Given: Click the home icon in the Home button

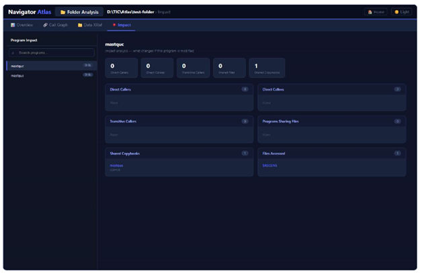Looking at the screenshot, I should point(370,12).
